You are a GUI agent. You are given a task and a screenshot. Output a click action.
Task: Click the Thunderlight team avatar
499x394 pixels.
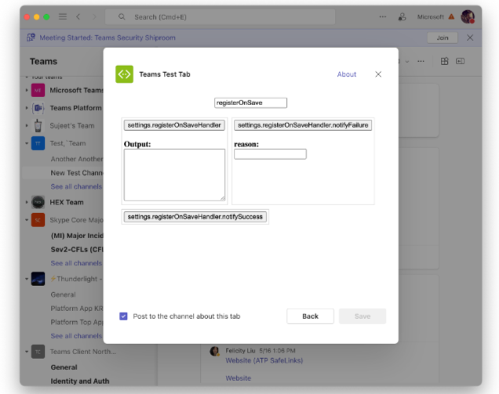coord(38,279)
